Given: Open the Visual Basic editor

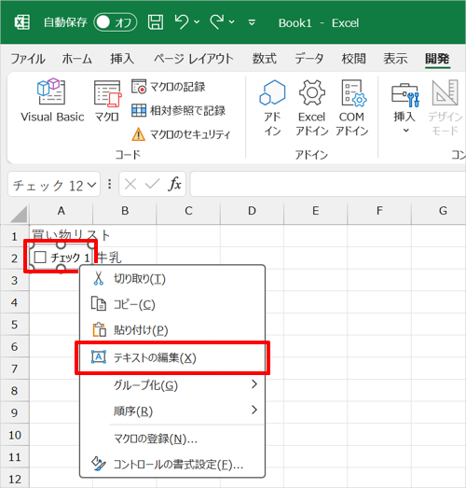Looking at the screenshot, I should (x=52, y=100).
